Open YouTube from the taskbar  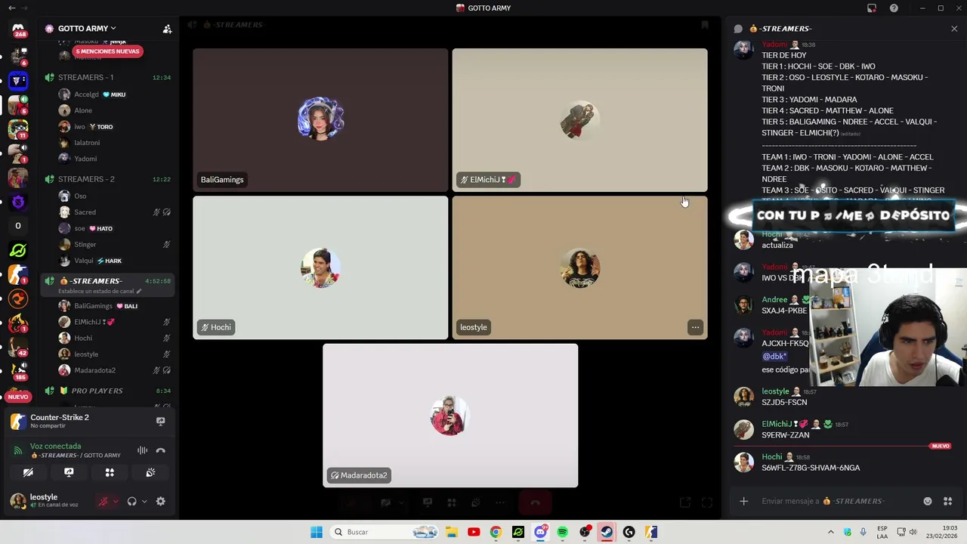tap(474, 532)
